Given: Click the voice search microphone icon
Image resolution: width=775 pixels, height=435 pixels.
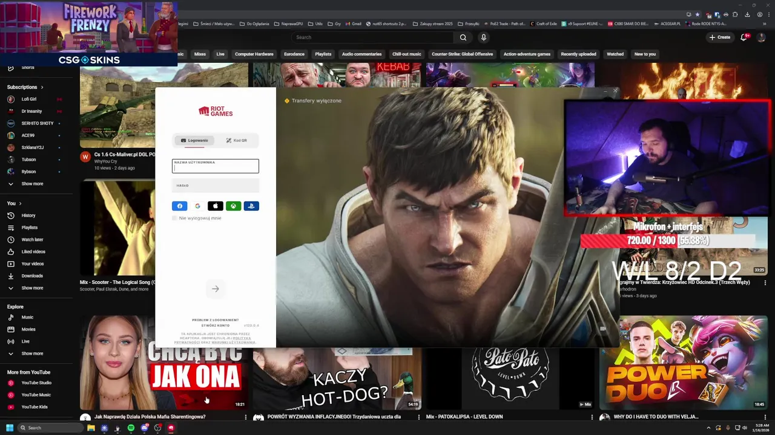Looking at the screenshot, I should (483, 37).
